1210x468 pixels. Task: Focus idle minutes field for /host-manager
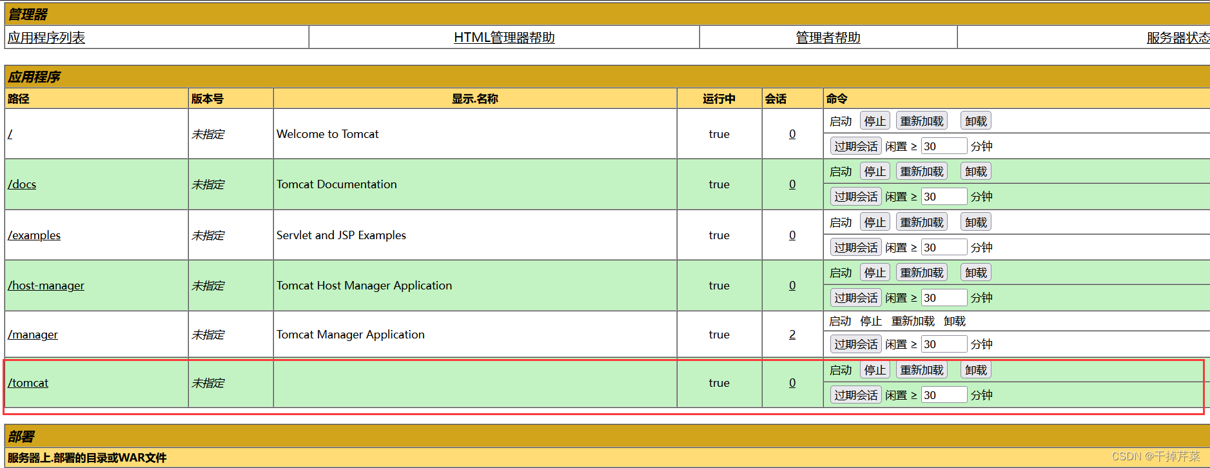[x=944, y=298]
